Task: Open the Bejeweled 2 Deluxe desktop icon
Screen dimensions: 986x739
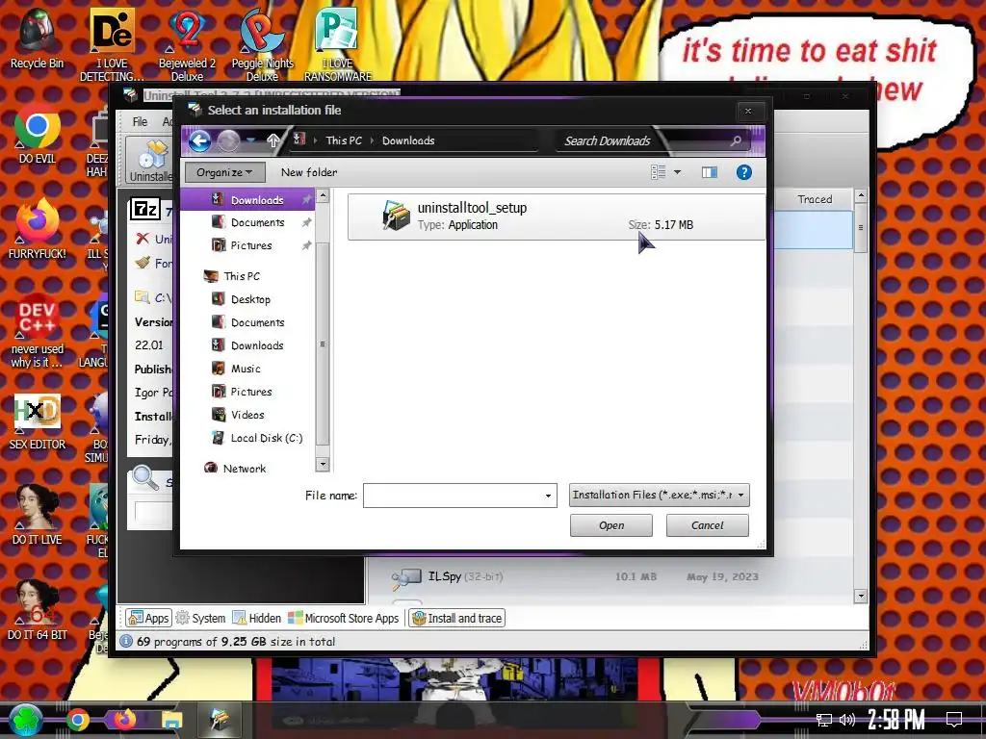Action: pyautogui.click(x=187, y=45)
